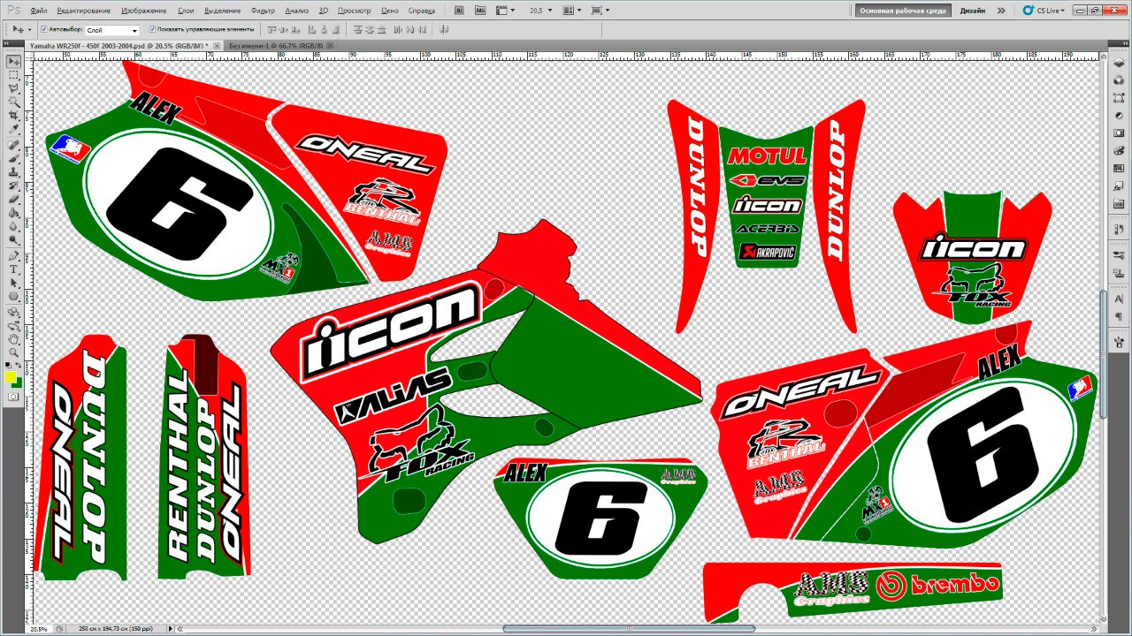Image resolution: width=1132 pixels, height=636 pixels.
Task: Select the Move tool
Action: (x=14, y=62)
